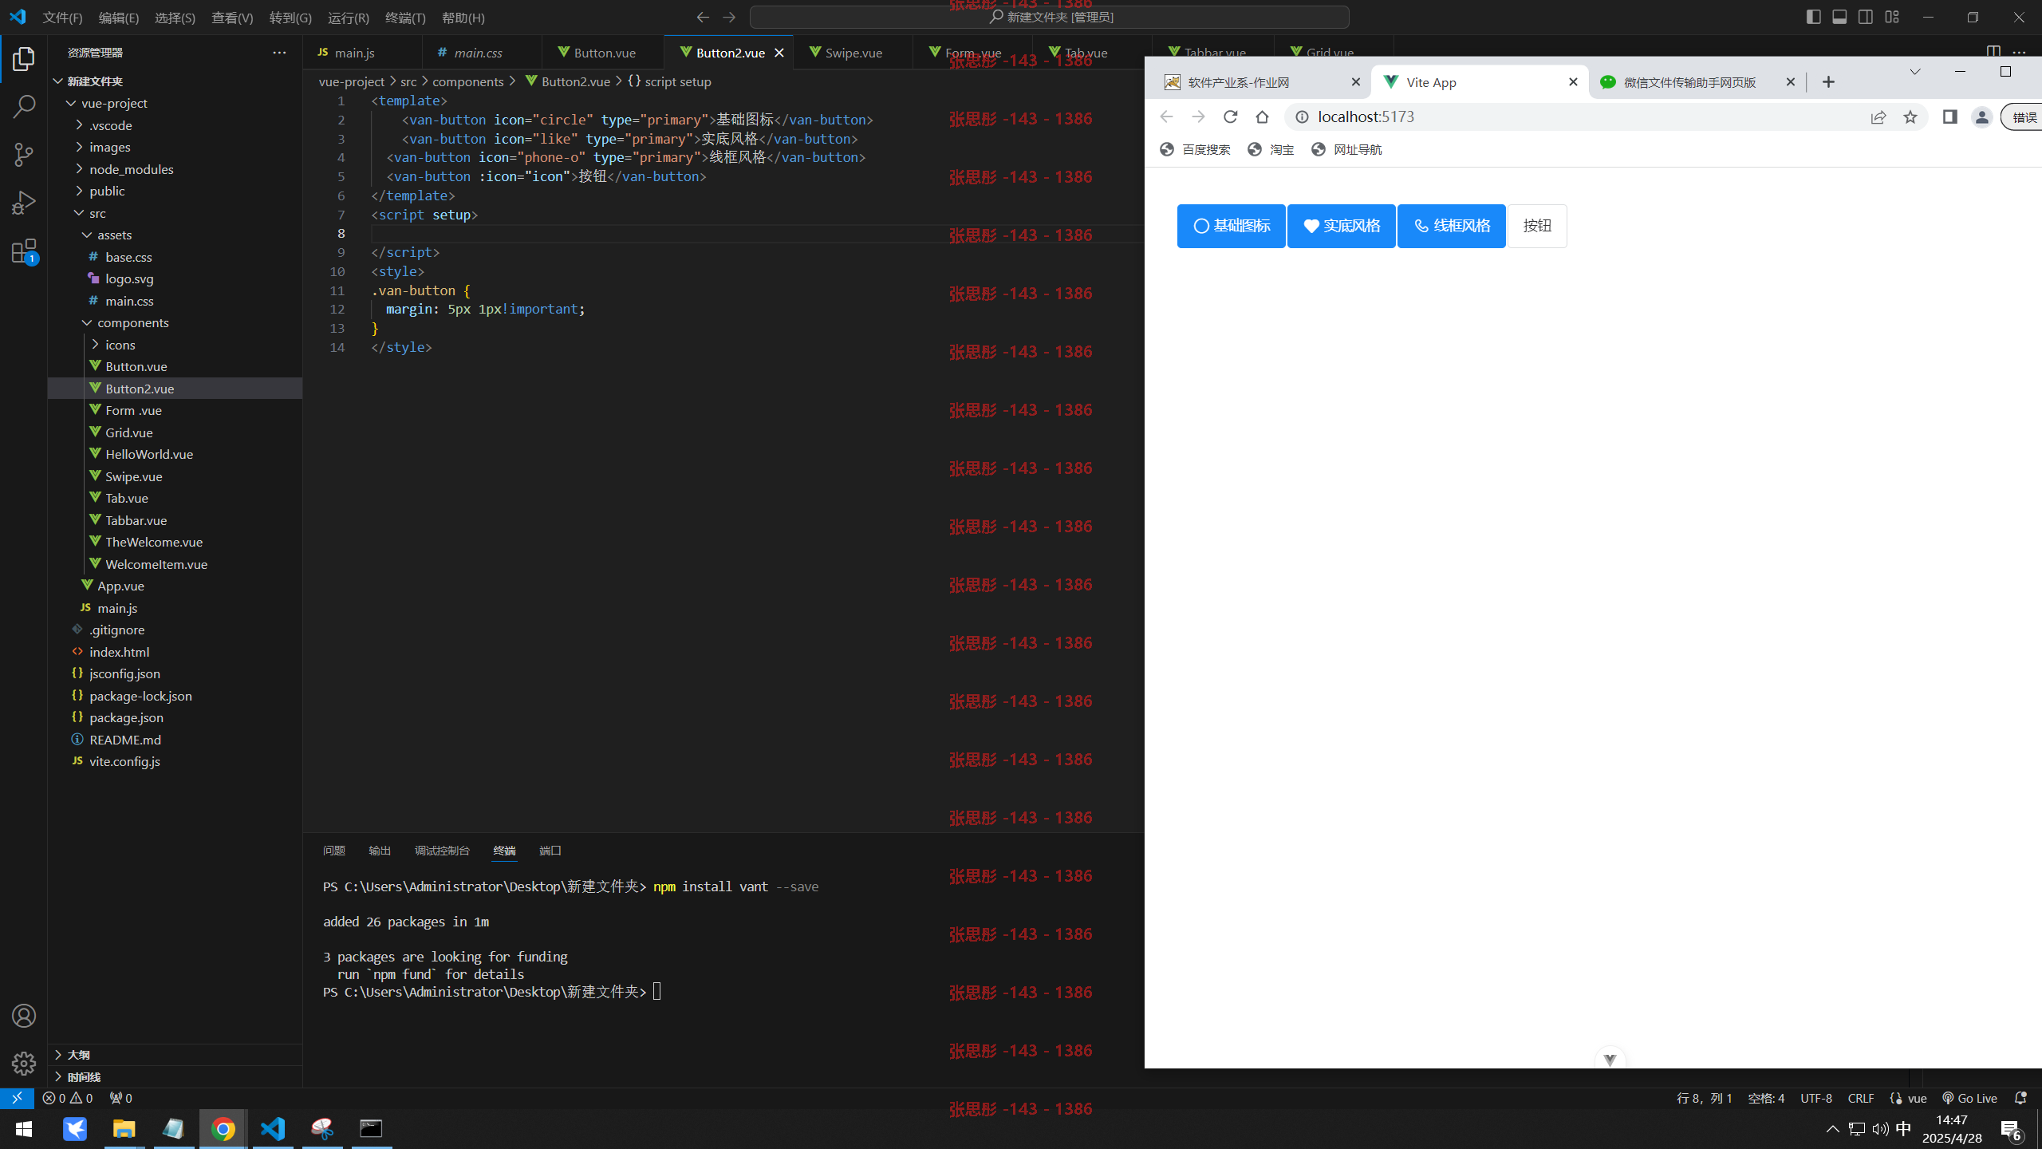Go forward in VS Code navigation
This screenshot has height=1149, width=2042.
[x=729, y=17]
